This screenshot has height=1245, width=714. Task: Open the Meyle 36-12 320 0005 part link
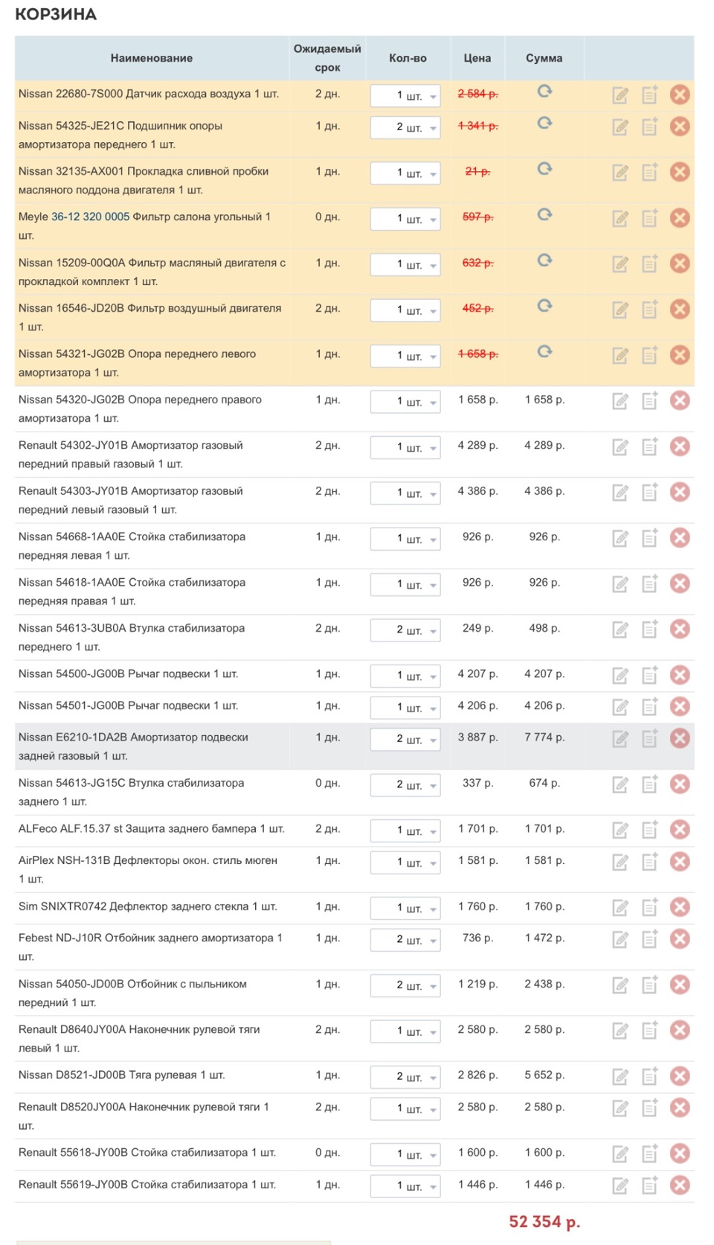[x=90, y=217]
